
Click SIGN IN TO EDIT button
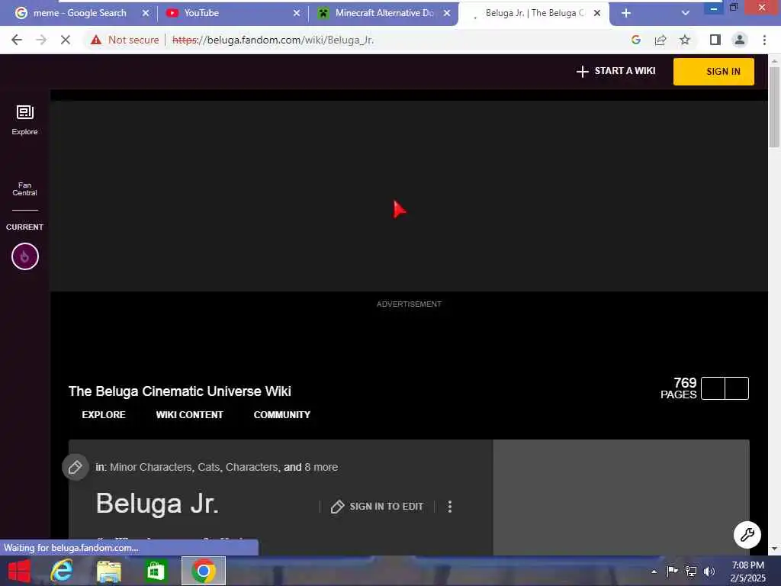click(x=377, y=507)
